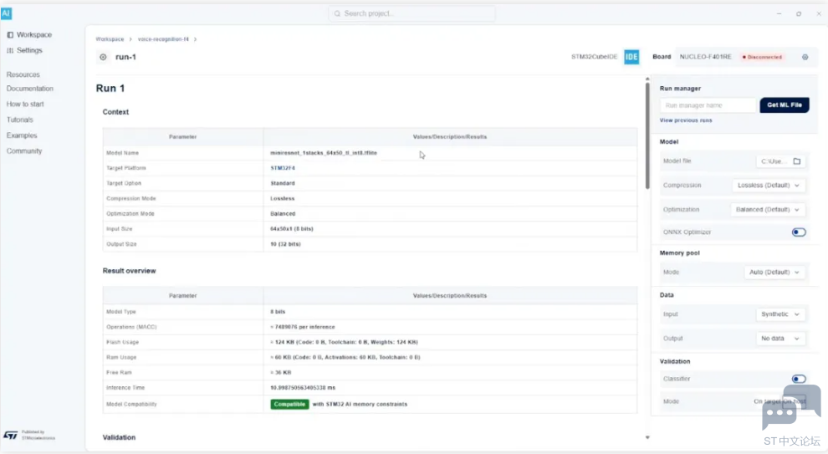Open the Memory pool Mode dropdown

coord(774,273)
